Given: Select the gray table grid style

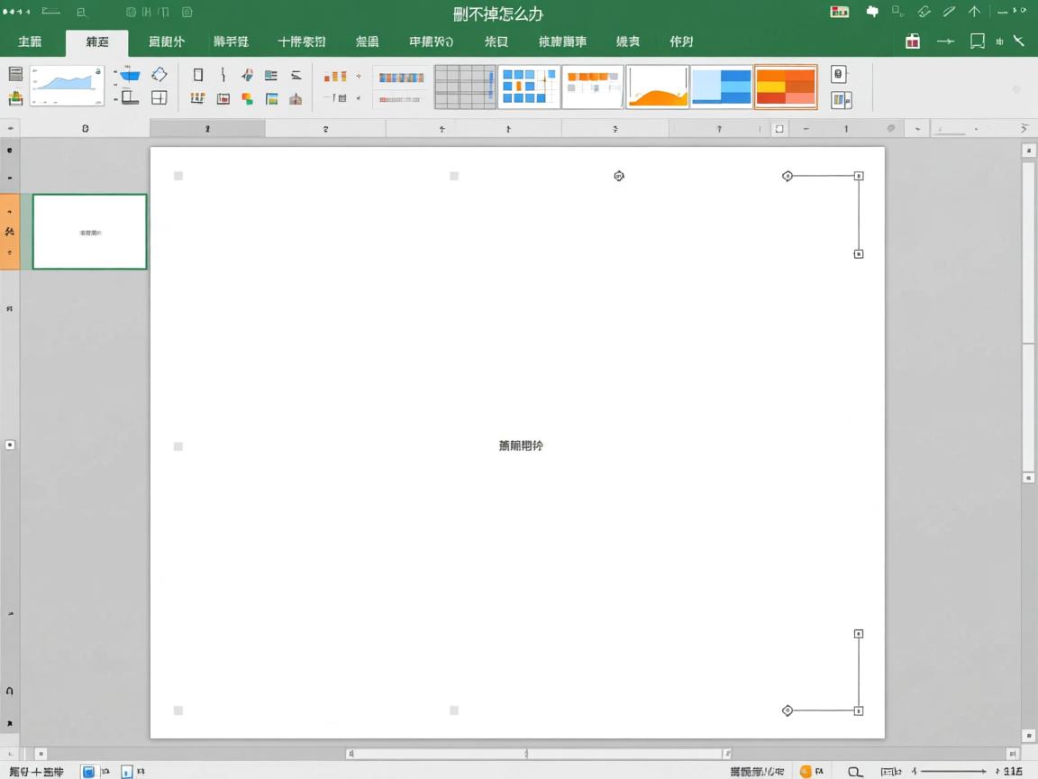Looking at the screenshot, I should [465, 87].
